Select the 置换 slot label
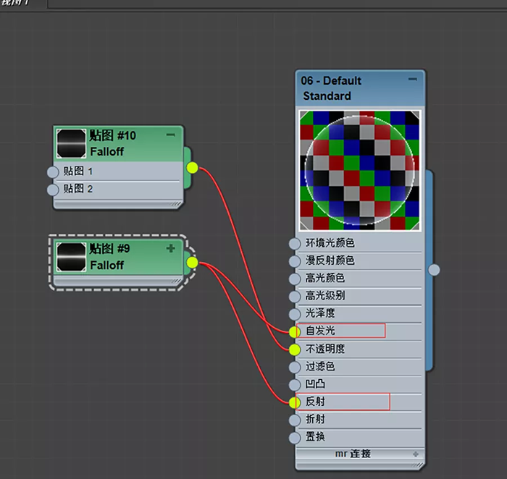 [x=315, y=437]
